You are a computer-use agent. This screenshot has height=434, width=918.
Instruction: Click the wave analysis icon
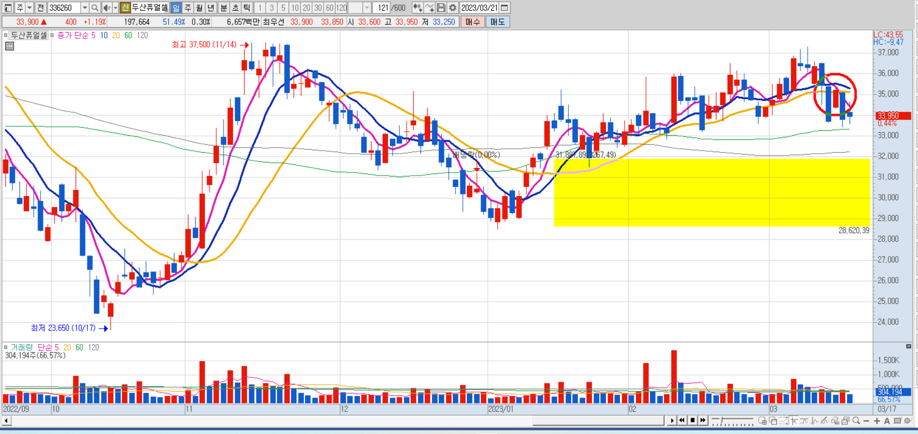[814, 420]
